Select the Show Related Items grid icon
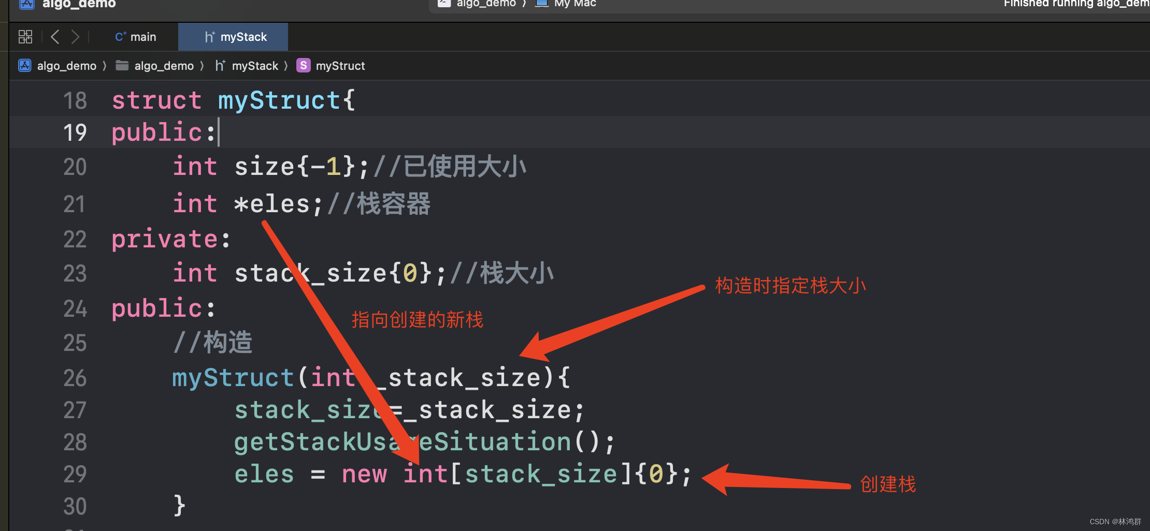 pyautogui.click(x=24, y=36)
